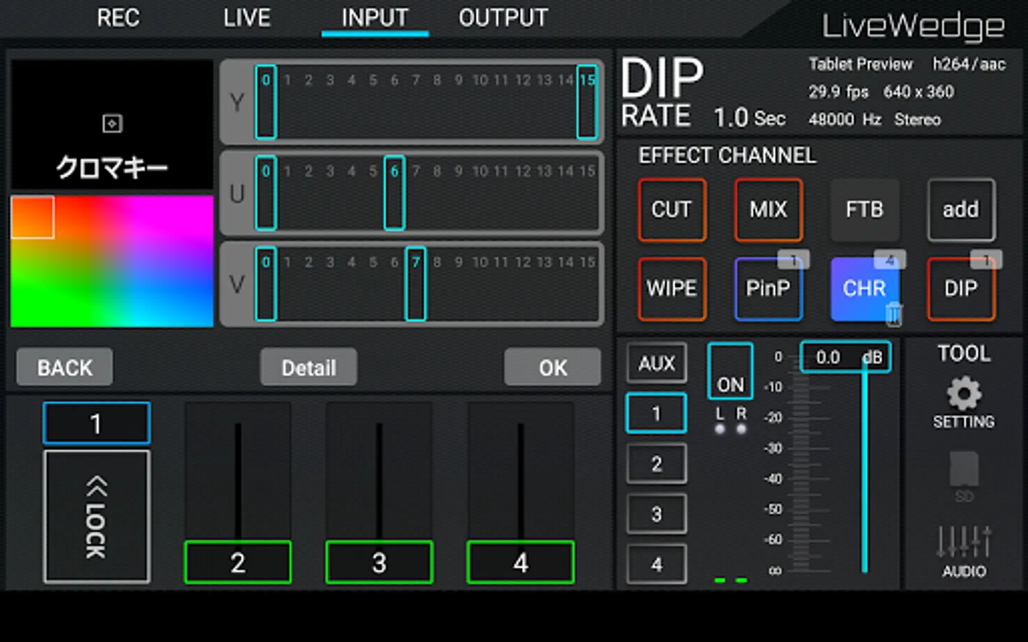Select video input 1
This screenshot has width=1028, height=642.
click(x=96, y=424)
